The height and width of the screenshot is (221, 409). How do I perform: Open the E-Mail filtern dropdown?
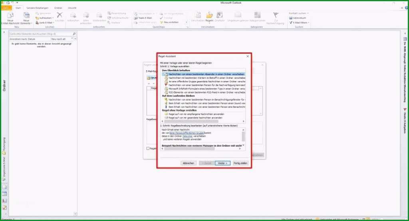point(299,23)
